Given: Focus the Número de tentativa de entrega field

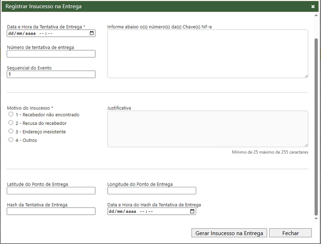Looking at the screenshot, I should coord(51,54).
